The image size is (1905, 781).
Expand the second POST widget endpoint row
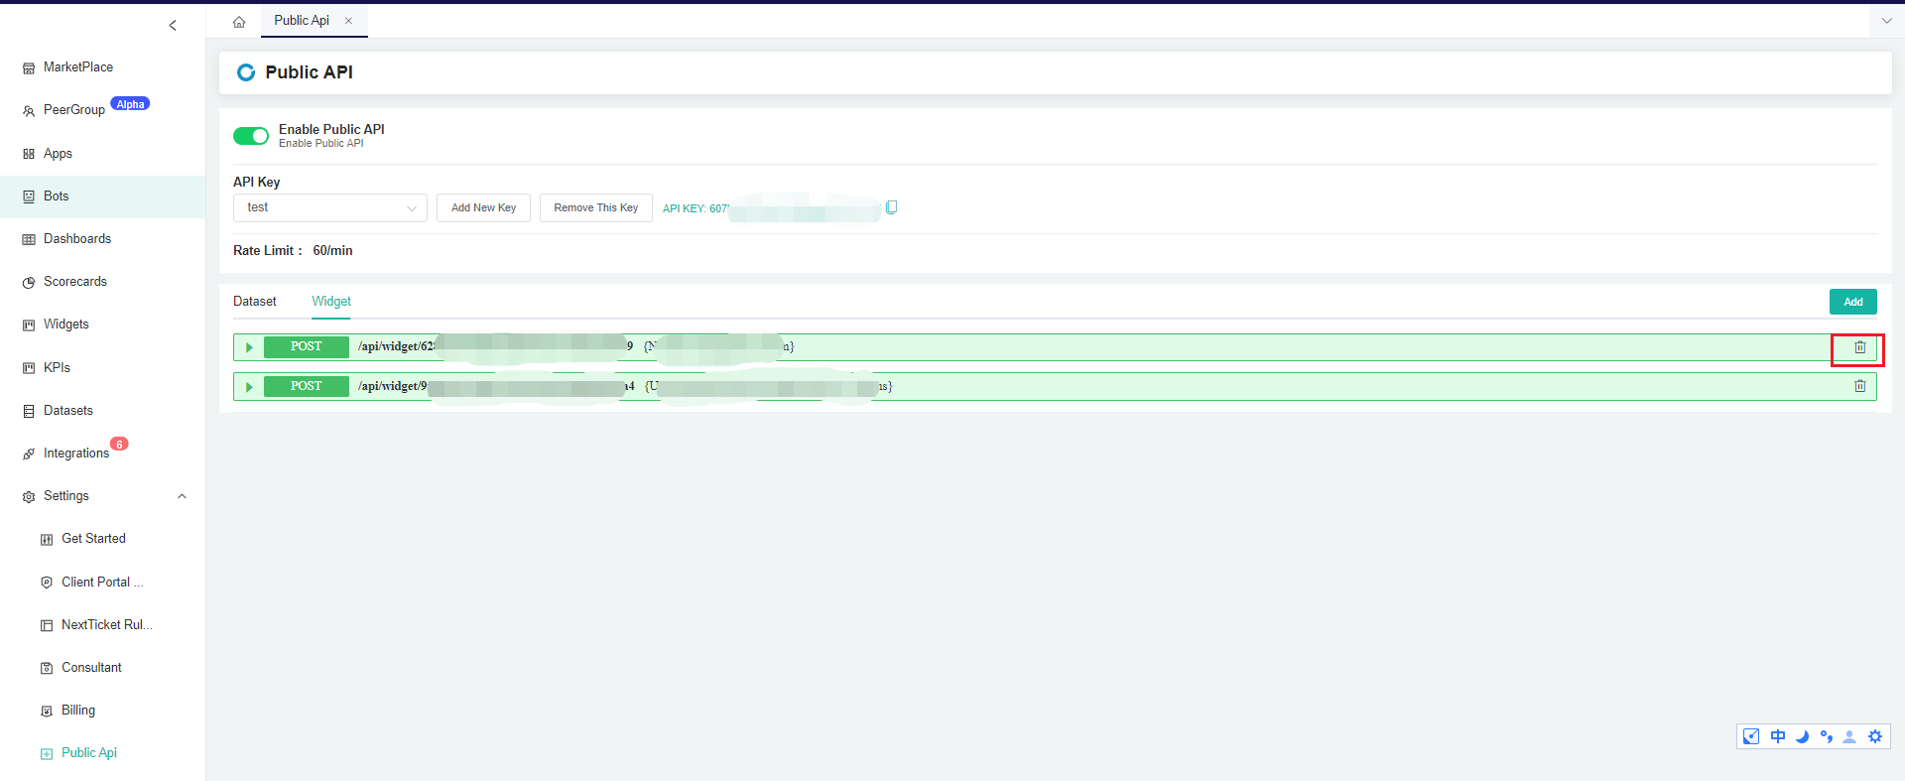pyautogui.click(x=249, y=387)
